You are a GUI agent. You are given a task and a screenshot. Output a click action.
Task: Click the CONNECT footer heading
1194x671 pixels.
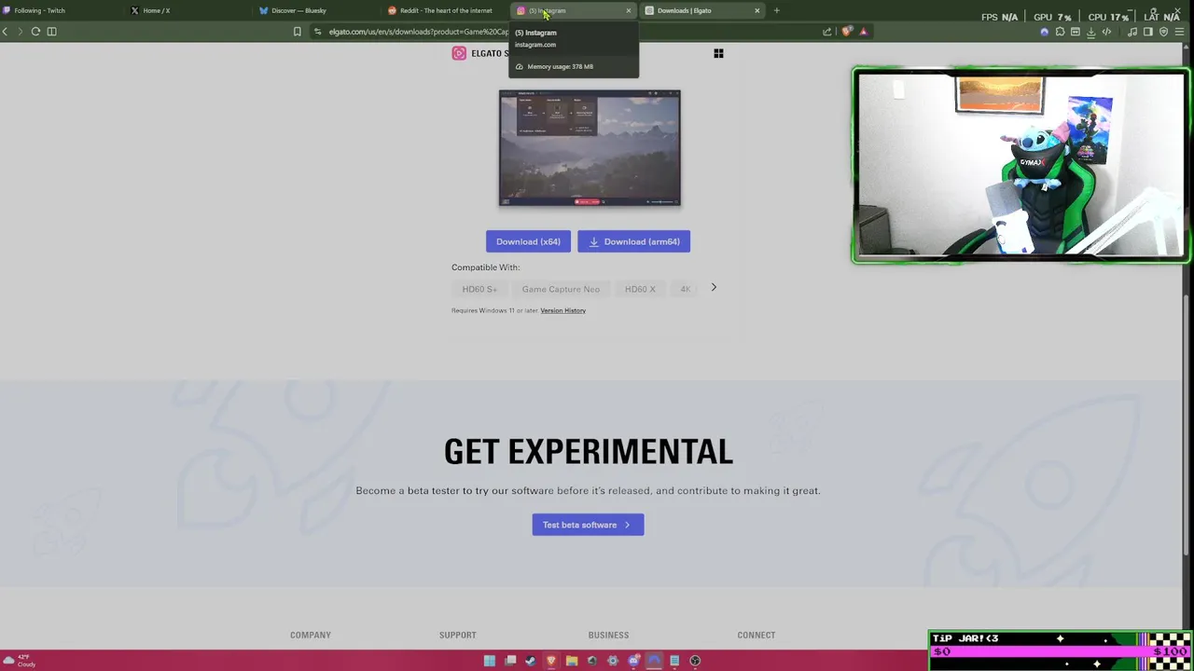[x=757, y=635]
